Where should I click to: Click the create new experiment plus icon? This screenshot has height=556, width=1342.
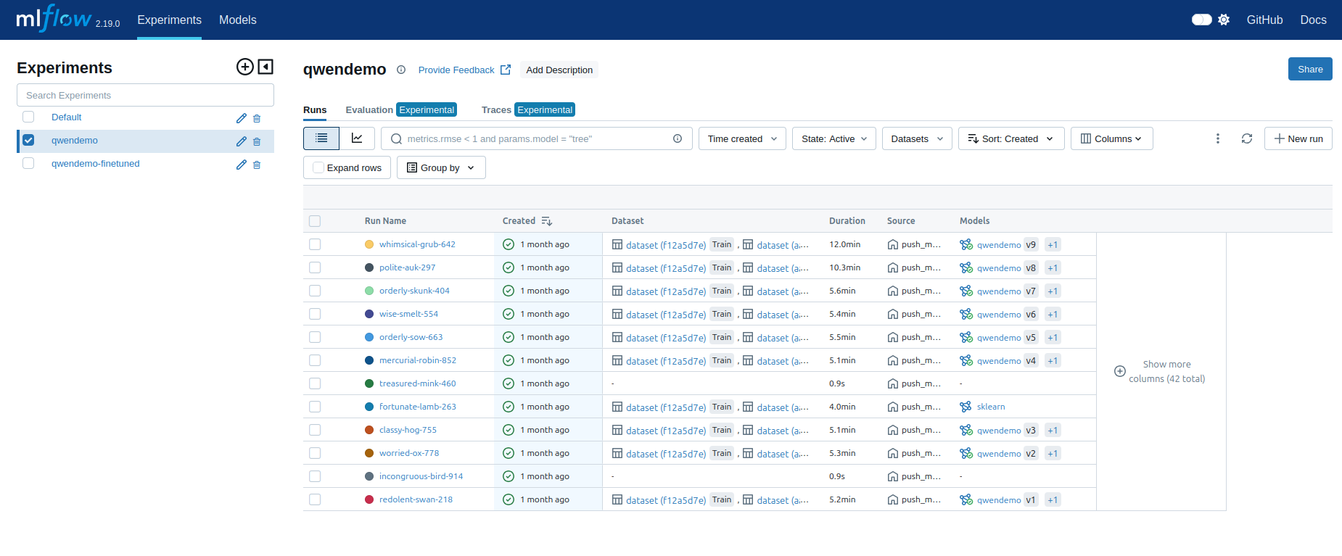(x=245, y=67)
